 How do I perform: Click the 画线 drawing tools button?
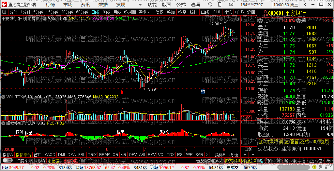(x=205, y=12)
